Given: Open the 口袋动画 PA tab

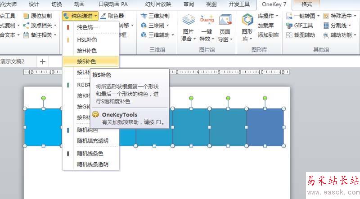Looking at the screenshot, I should coord(113,4).
